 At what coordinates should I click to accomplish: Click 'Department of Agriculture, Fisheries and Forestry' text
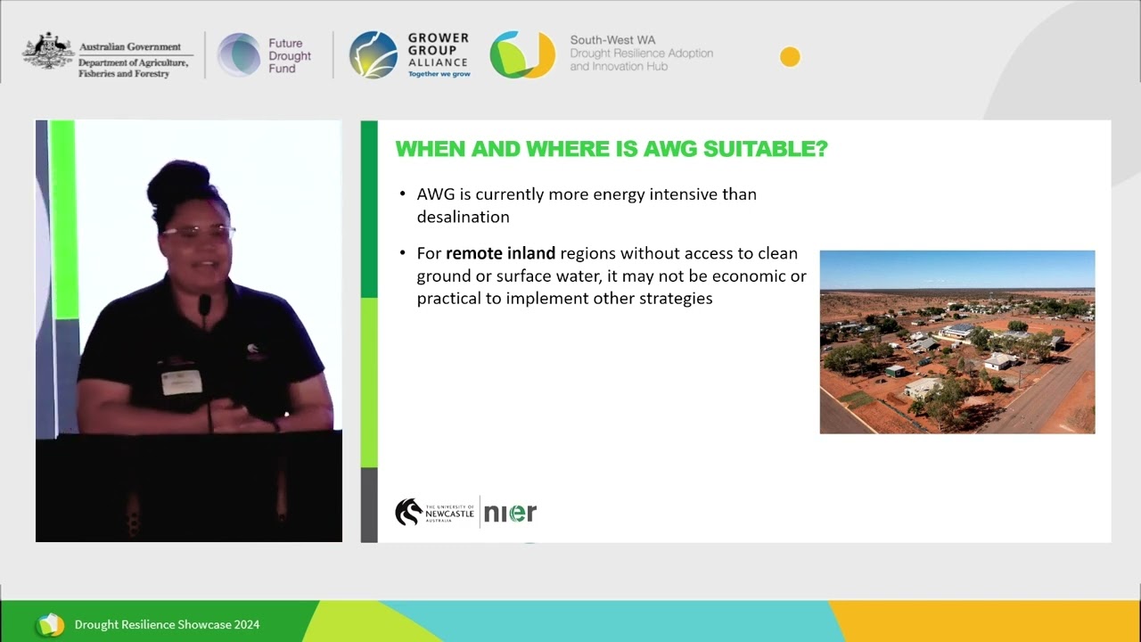pos(134,68)
